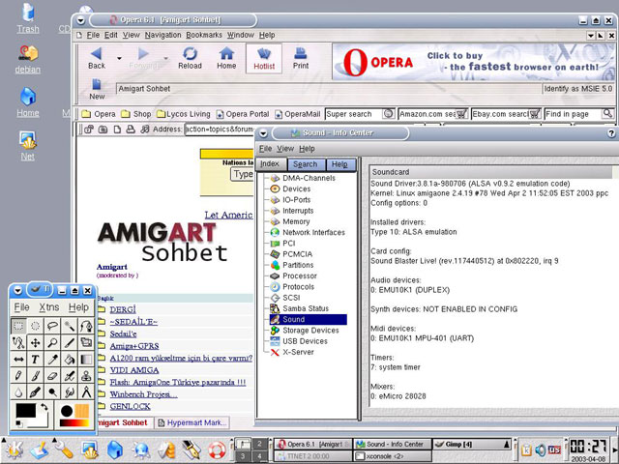The height and width of the screenshot is (464, 619).
Task: Open the Back button history dropdown arrow
Action: 120,58
